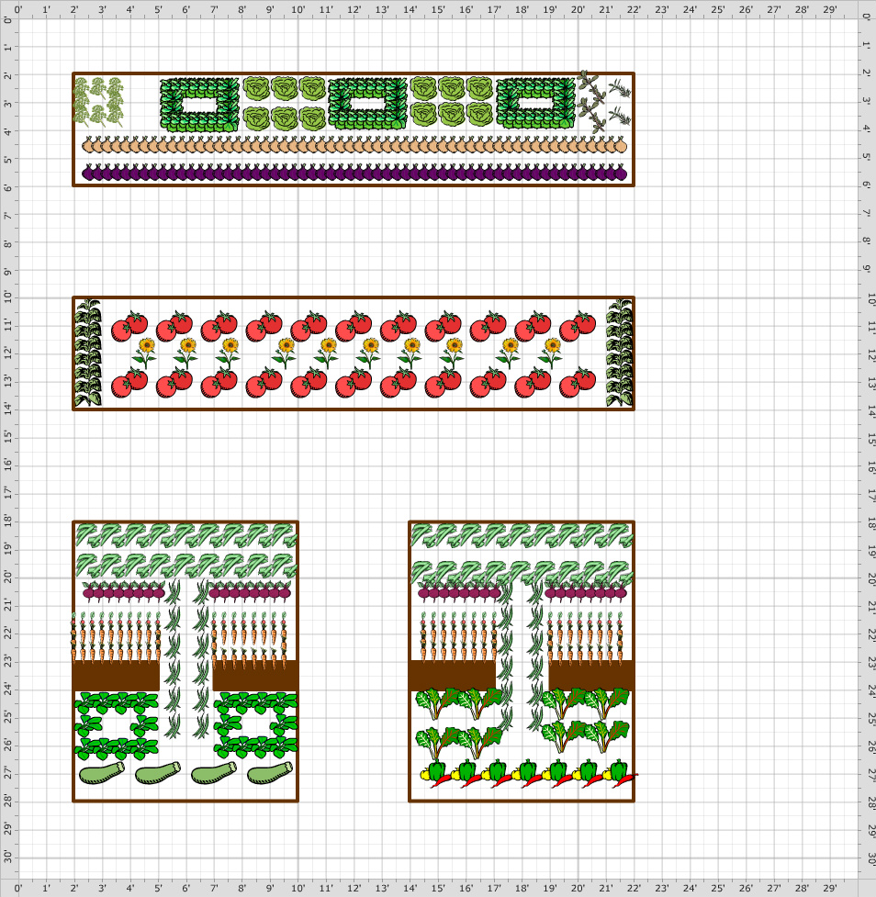Image resolution: width=876 pixels, height=897 pixels.
Task: Click the top-left lettuce head beside the first kale block
Action: point(256,89)
